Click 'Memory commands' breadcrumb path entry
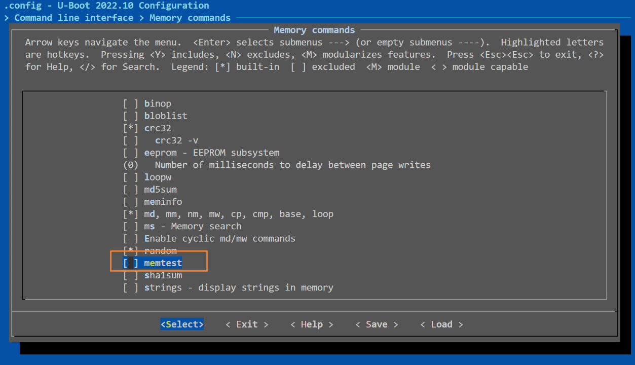635x365 pixels. pos(190,18)
